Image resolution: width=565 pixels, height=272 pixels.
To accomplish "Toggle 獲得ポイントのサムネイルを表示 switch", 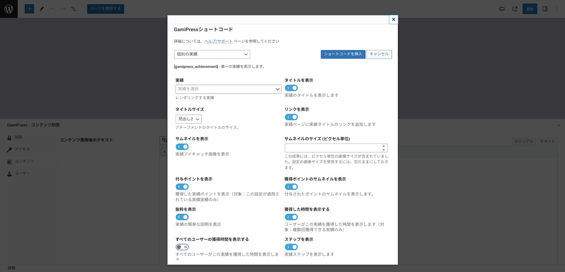I will pos(291,187).
